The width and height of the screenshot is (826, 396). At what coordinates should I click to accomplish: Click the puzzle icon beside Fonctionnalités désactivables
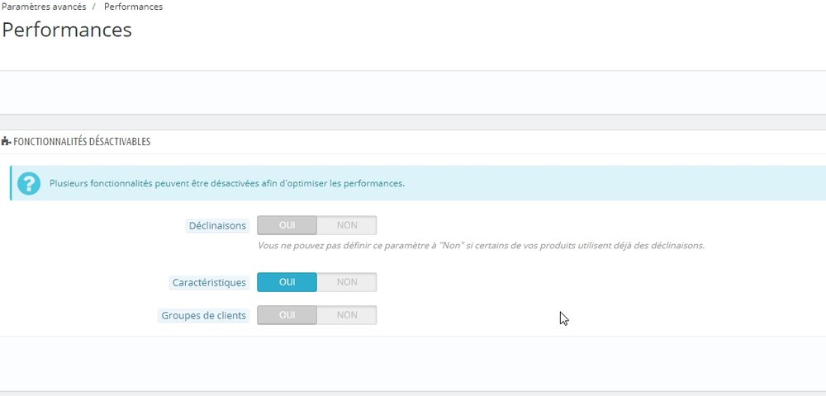coord(7,142)
